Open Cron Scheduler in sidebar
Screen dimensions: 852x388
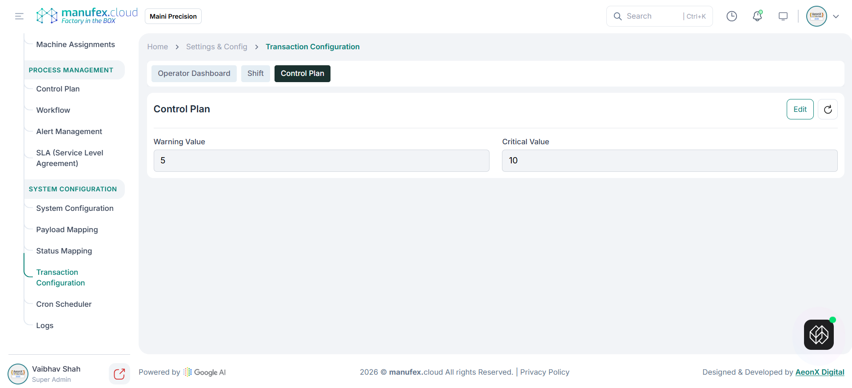64,304
